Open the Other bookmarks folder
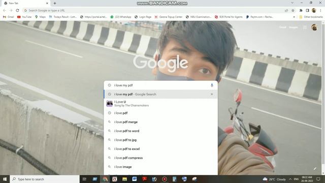 311,17
